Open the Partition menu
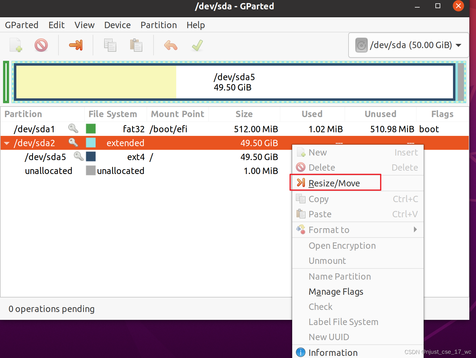 159,25
